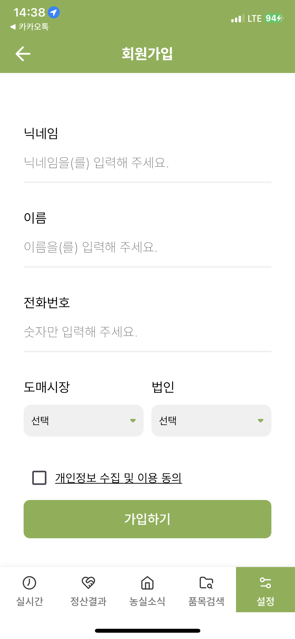Tap the 품목검색 folder search icon
Screen dimensions: 295x639
pos(206,583)
